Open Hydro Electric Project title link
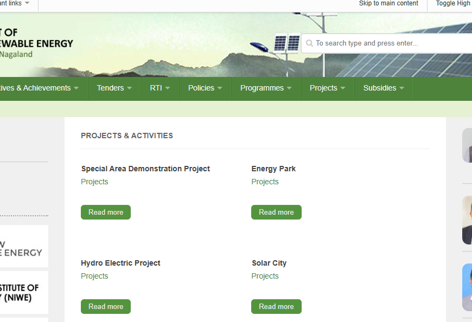Viewport: 472px width, 322px height. [x=120, y=263]
